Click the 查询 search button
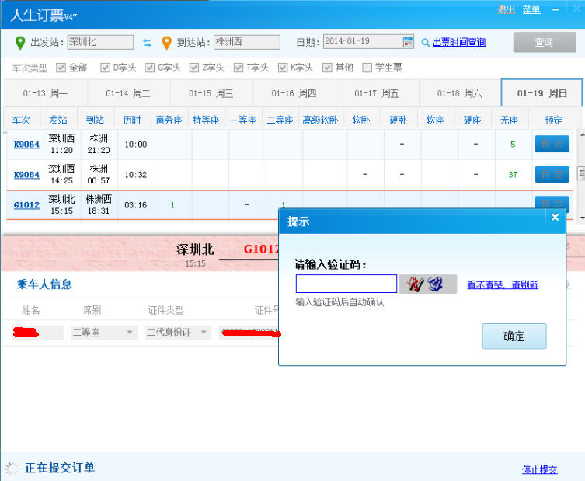The image size is (585, 481). coord(545,42)
